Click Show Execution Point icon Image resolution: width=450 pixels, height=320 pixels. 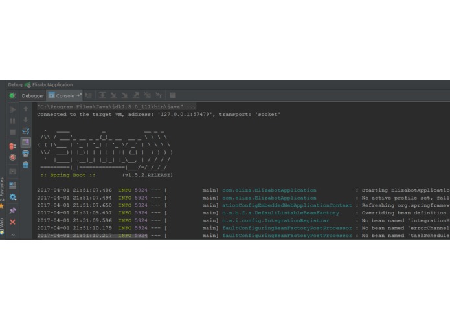coord(89,96)
